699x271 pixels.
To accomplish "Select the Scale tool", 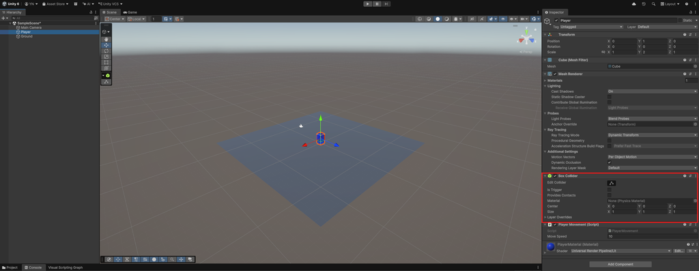I will pyautogui.click(x=106, y=57).
